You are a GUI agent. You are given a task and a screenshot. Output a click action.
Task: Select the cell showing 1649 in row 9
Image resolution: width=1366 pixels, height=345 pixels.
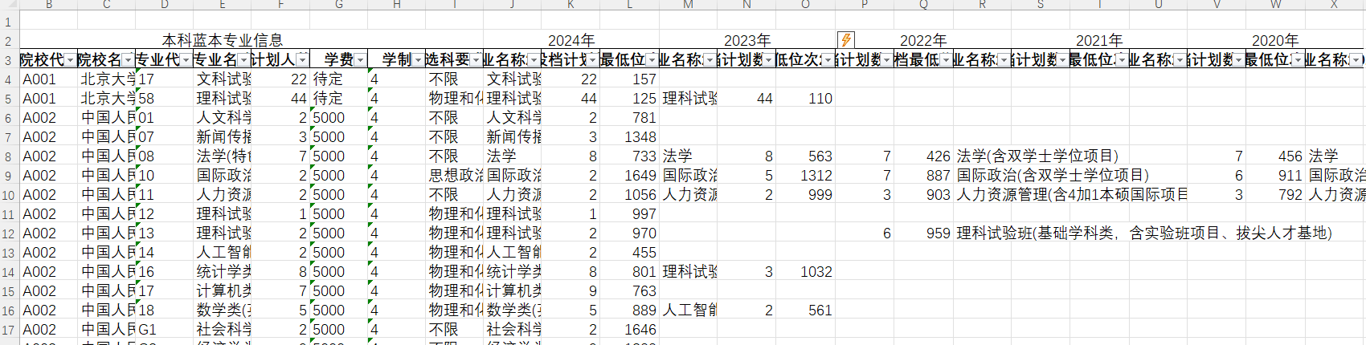tap(629, 176)
